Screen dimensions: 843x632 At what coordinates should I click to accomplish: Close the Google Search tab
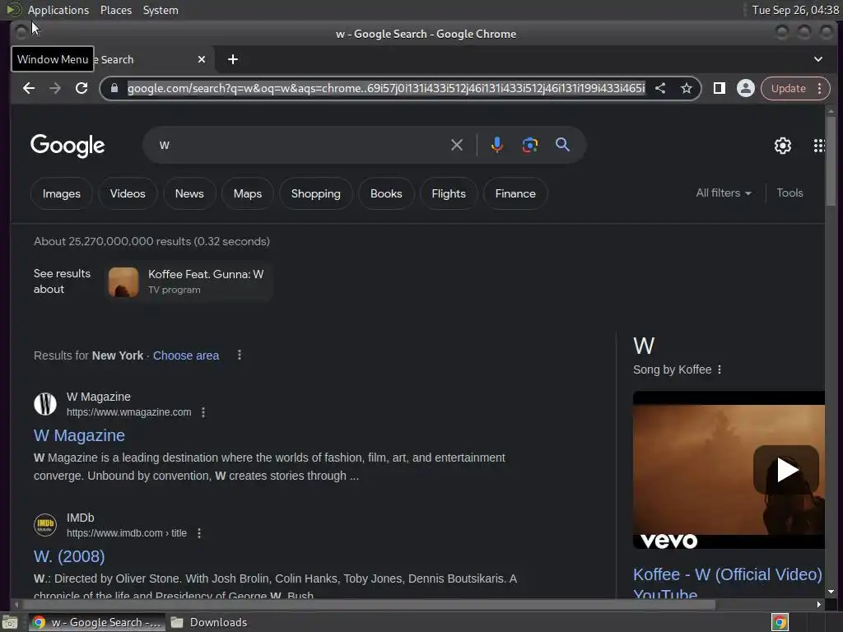click(x=202, y=59)
